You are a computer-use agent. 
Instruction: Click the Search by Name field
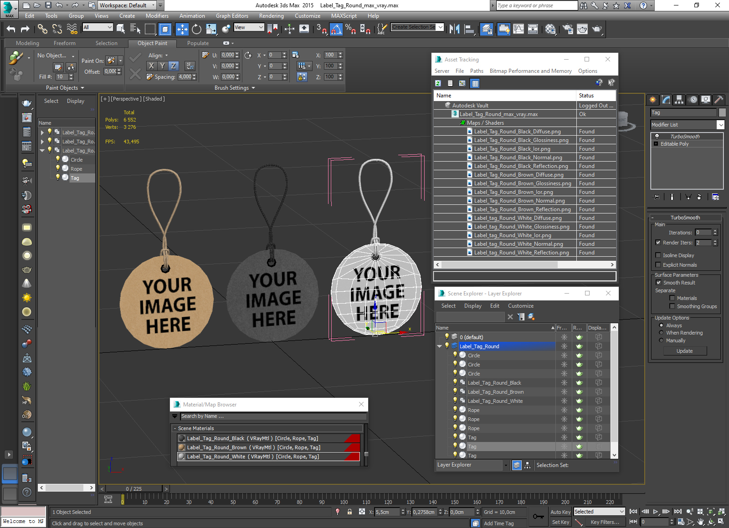[x=273, y=416]
